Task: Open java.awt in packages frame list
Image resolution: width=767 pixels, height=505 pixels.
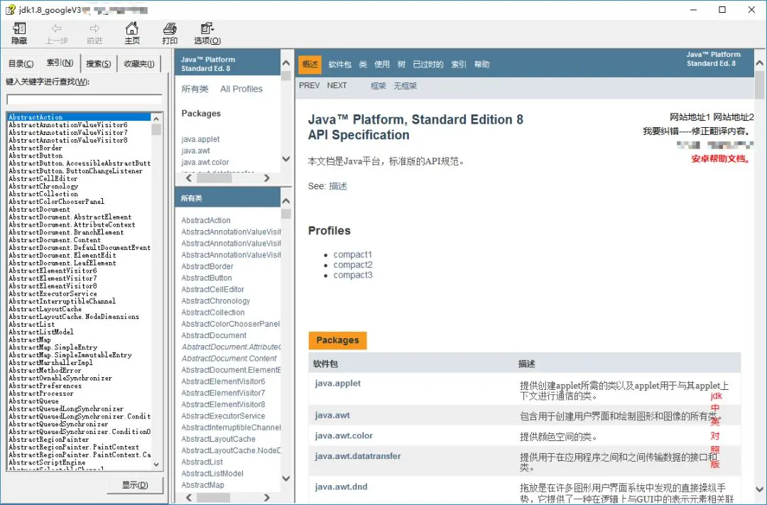Action: click(196, 151)
